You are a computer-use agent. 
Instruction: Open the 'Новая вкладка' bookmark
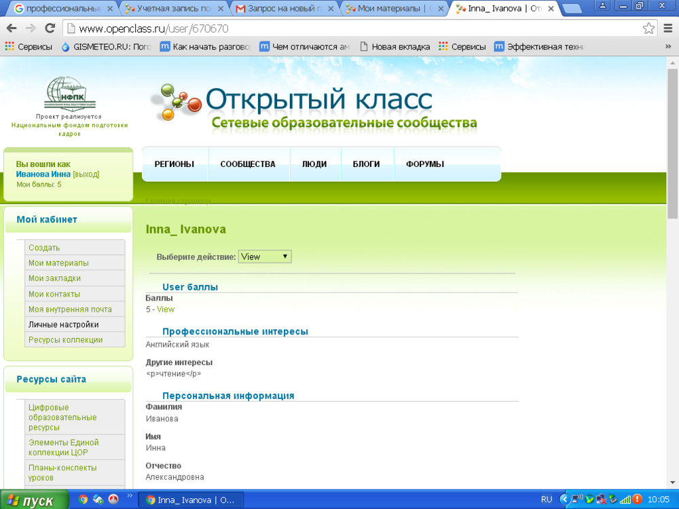coord(395,47)
